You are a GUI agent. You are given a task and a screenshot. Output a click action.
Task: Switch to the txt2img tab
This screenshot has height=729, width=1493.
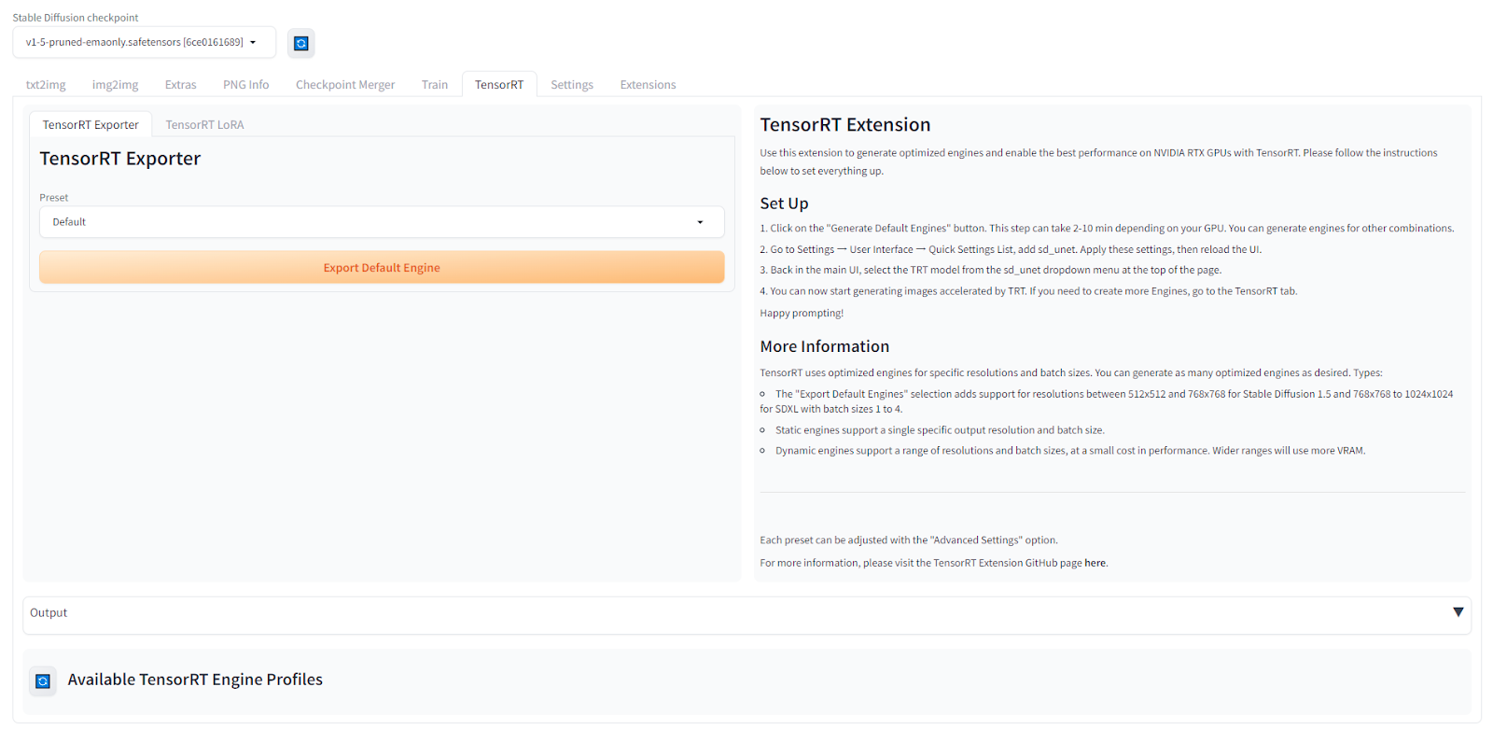(x=46, y=85)
